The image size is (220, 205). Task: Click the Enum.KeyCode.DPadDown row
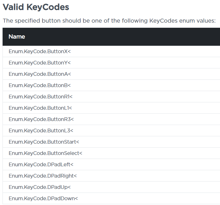43,198
